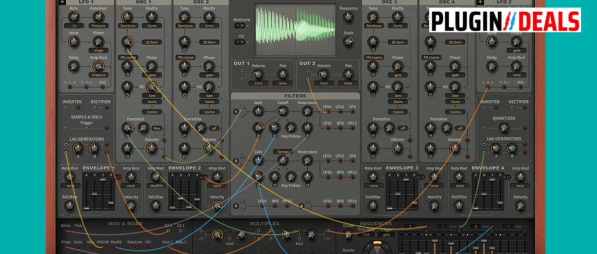The image size is (597, 254).
Task: Click the Quantizer knob
Action: (x=504, y=128)
